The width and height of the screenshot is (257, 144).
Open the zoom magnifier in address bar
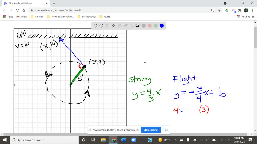[x=212, y=10]
